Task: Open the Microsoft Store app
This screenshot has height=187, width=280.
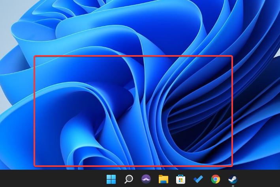Action: (x=180, y=179)
